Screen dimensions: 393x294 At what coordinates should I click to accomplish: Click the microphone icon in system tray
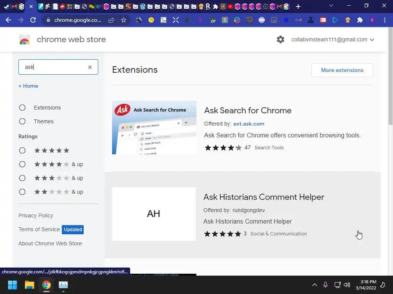(325, 285)
